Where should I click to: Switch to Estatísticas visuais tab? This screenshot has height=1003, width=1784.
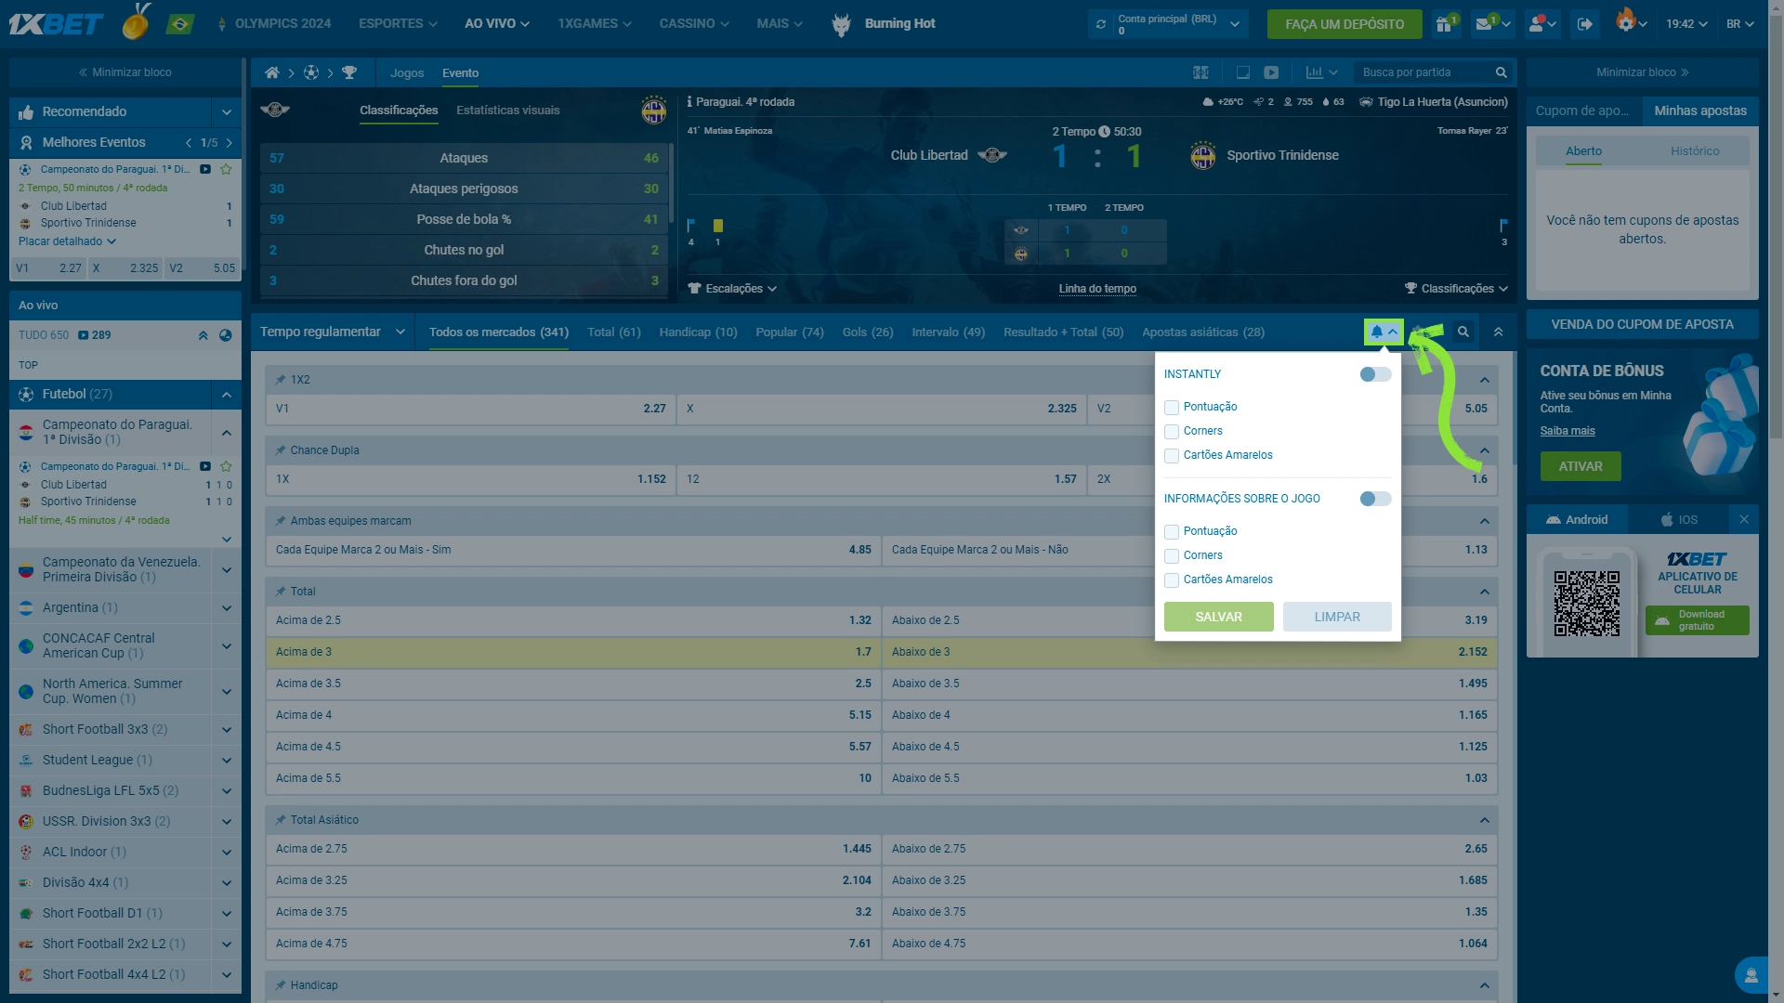507,111
